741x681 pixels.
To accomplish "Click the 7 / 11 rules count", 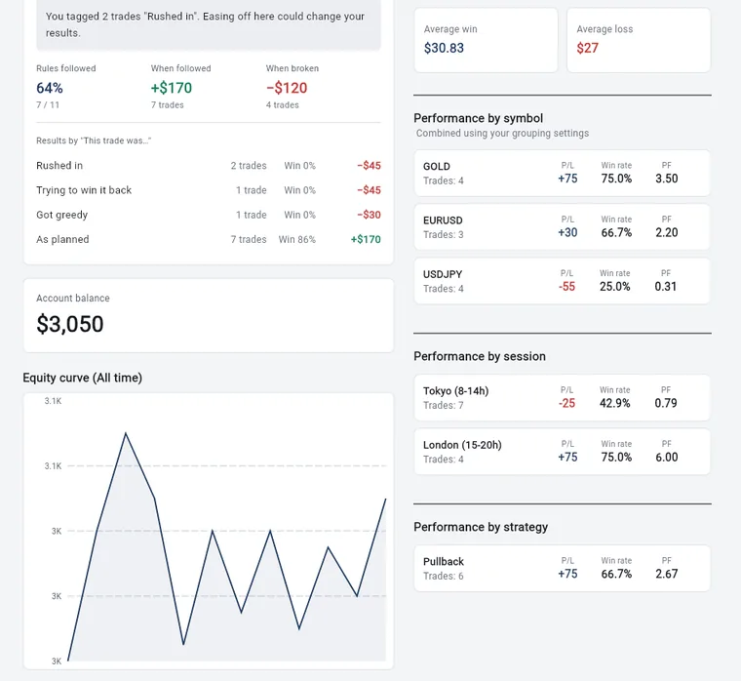I will pyautogui.click(x=48, y=105).
